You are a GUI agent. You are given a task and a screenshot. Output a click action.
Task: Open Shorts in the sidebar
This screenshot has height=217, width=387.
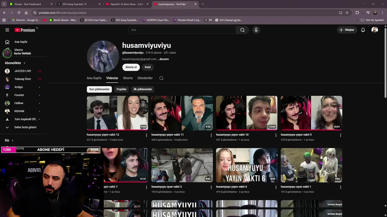(18, 50)
